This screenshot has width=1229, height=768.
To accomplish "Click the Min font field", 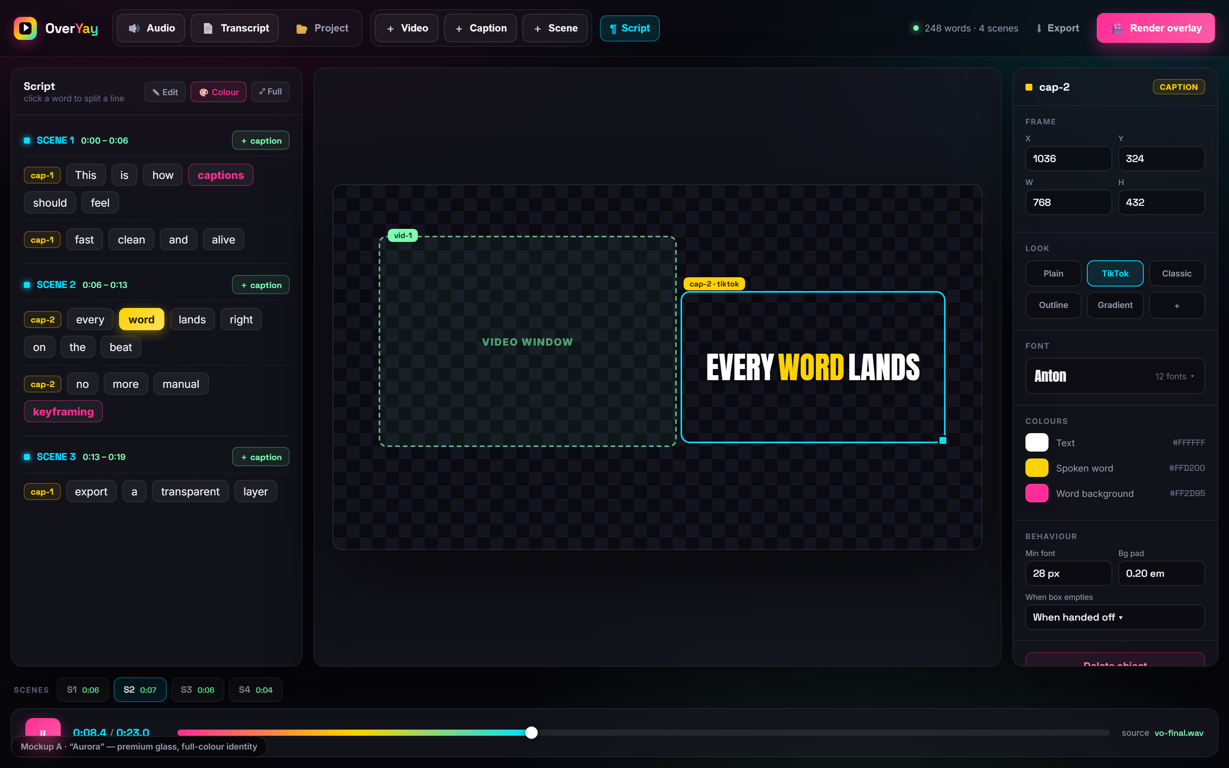I will (1068, 573).
